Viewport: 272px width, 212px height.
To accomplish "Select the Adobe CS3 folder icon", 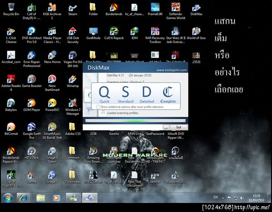I will (x=73, y=129).
